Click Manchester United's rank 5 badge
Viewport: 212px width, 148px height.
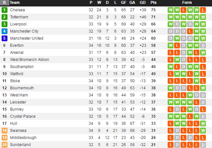(4, 38)
